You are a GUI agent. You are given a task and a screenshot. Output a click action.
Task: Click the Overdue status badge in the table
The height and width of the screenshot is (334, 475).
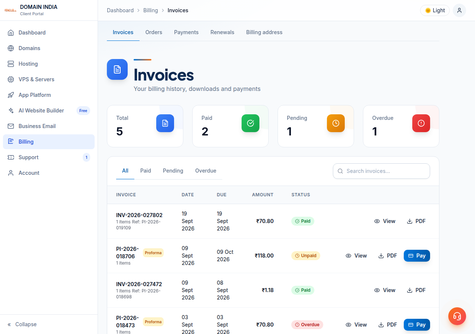307,325
